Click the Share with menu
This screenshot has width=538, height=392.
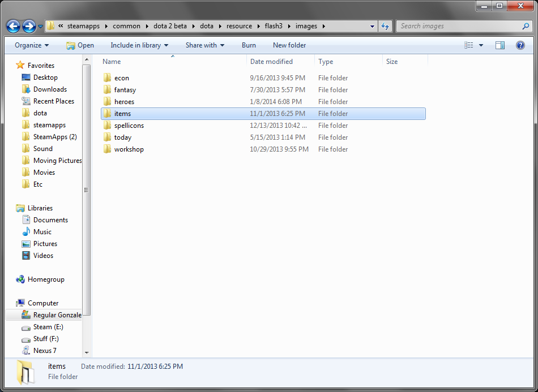click(x=204, y=45)
